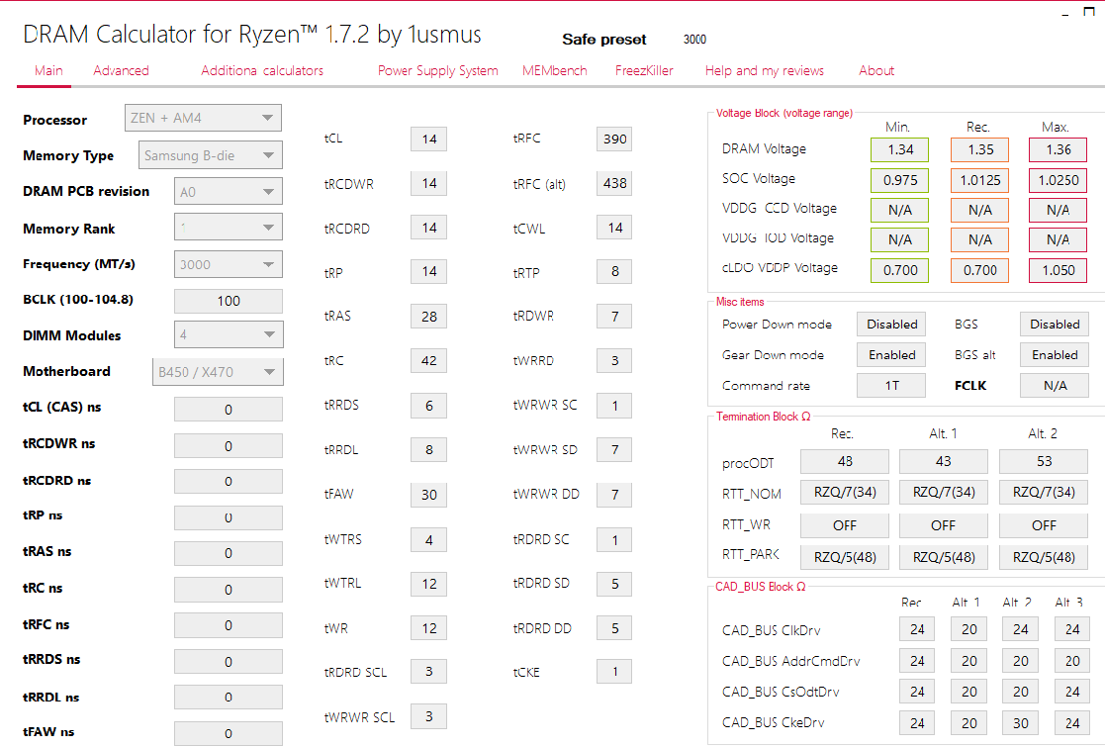
Task: Click the CAD_BUS CkeDrv Alt 2 value 30
Action: pyautogui.click(x=1021, y=723)
